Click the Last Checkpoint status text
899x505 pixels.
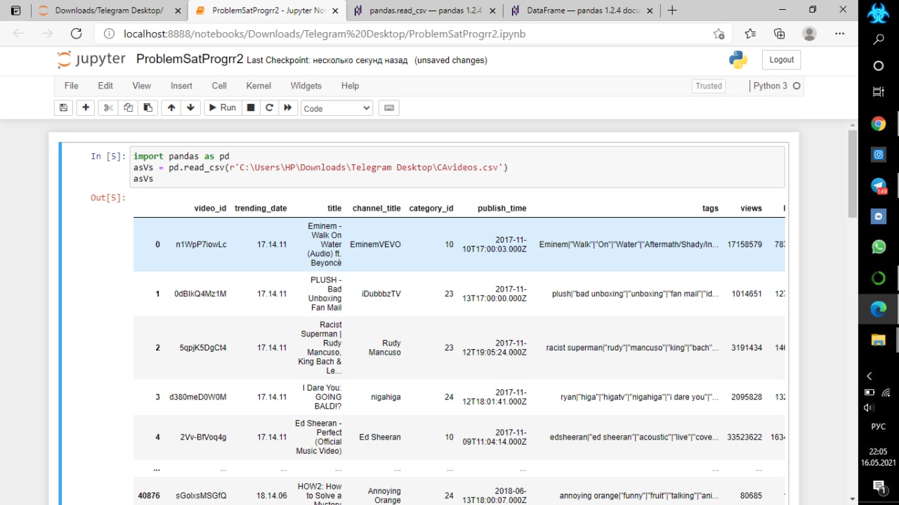tap(327, 60)
